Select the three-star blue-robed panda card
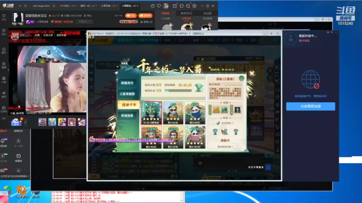The height and width of the screenshot is (203, 362). [195, 113]
